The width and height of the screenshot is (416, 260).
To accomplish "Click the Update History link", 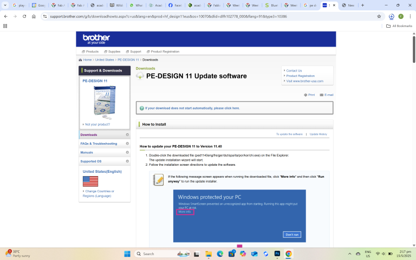I will (x=318, y=134).
